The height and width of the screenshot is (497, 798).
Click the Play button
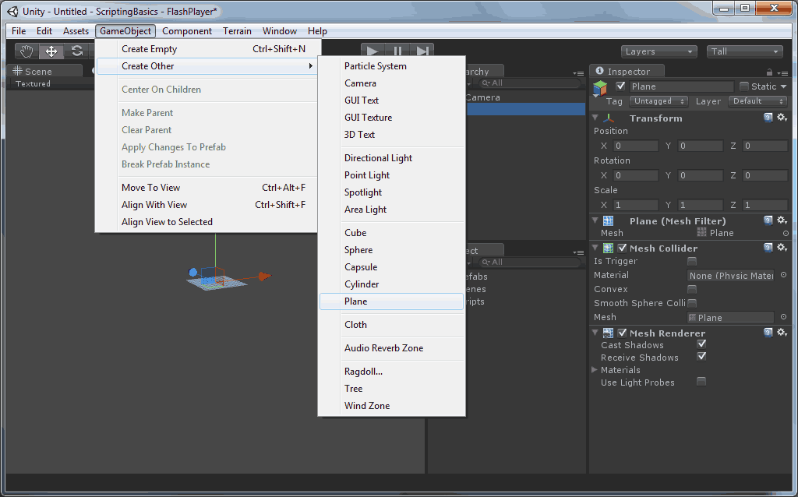point(373,51)
